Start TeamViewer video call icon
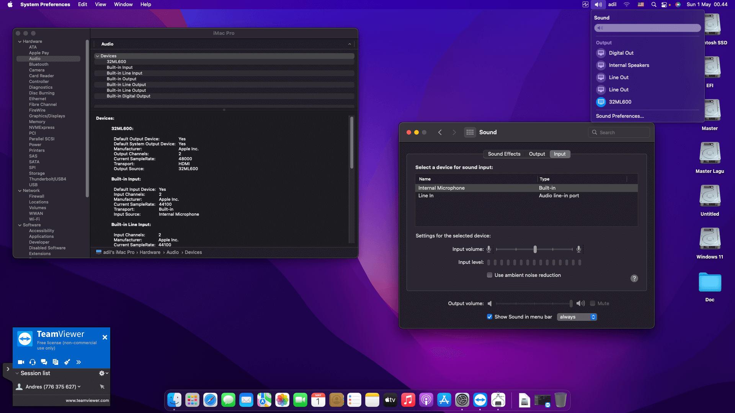This screenshot has height=413, width=735. click(x=21, y=362)
